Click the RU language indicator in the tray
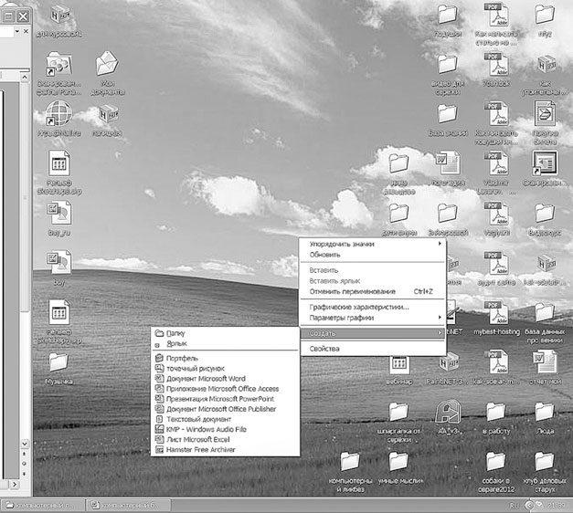This screenshot has width=573, height=513. [514, 506]
